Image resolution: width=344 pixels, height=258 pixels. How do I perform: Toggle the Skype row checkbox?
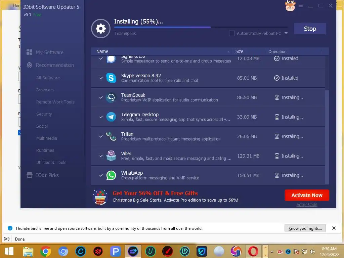point(101,78)
